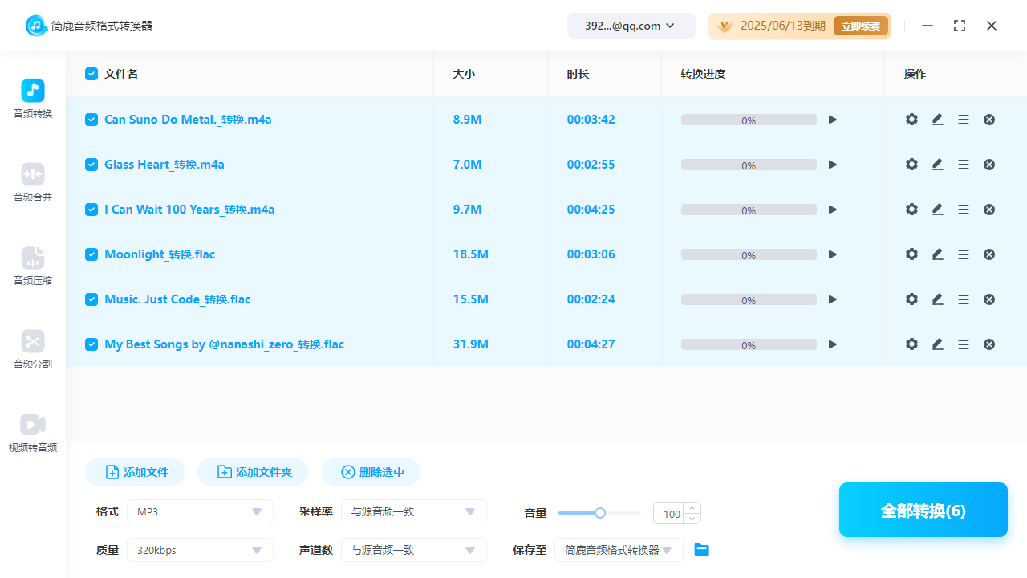
Task: Open the 音频分割 sidebar tool
Action: tap(33, 350)
